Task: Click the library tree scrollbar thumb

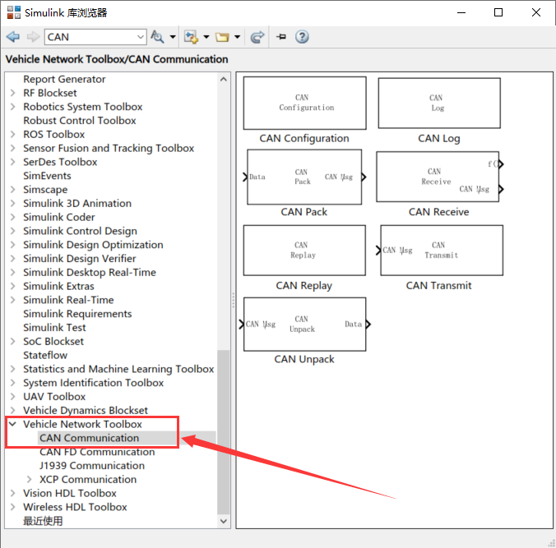Action: point(224,432)
